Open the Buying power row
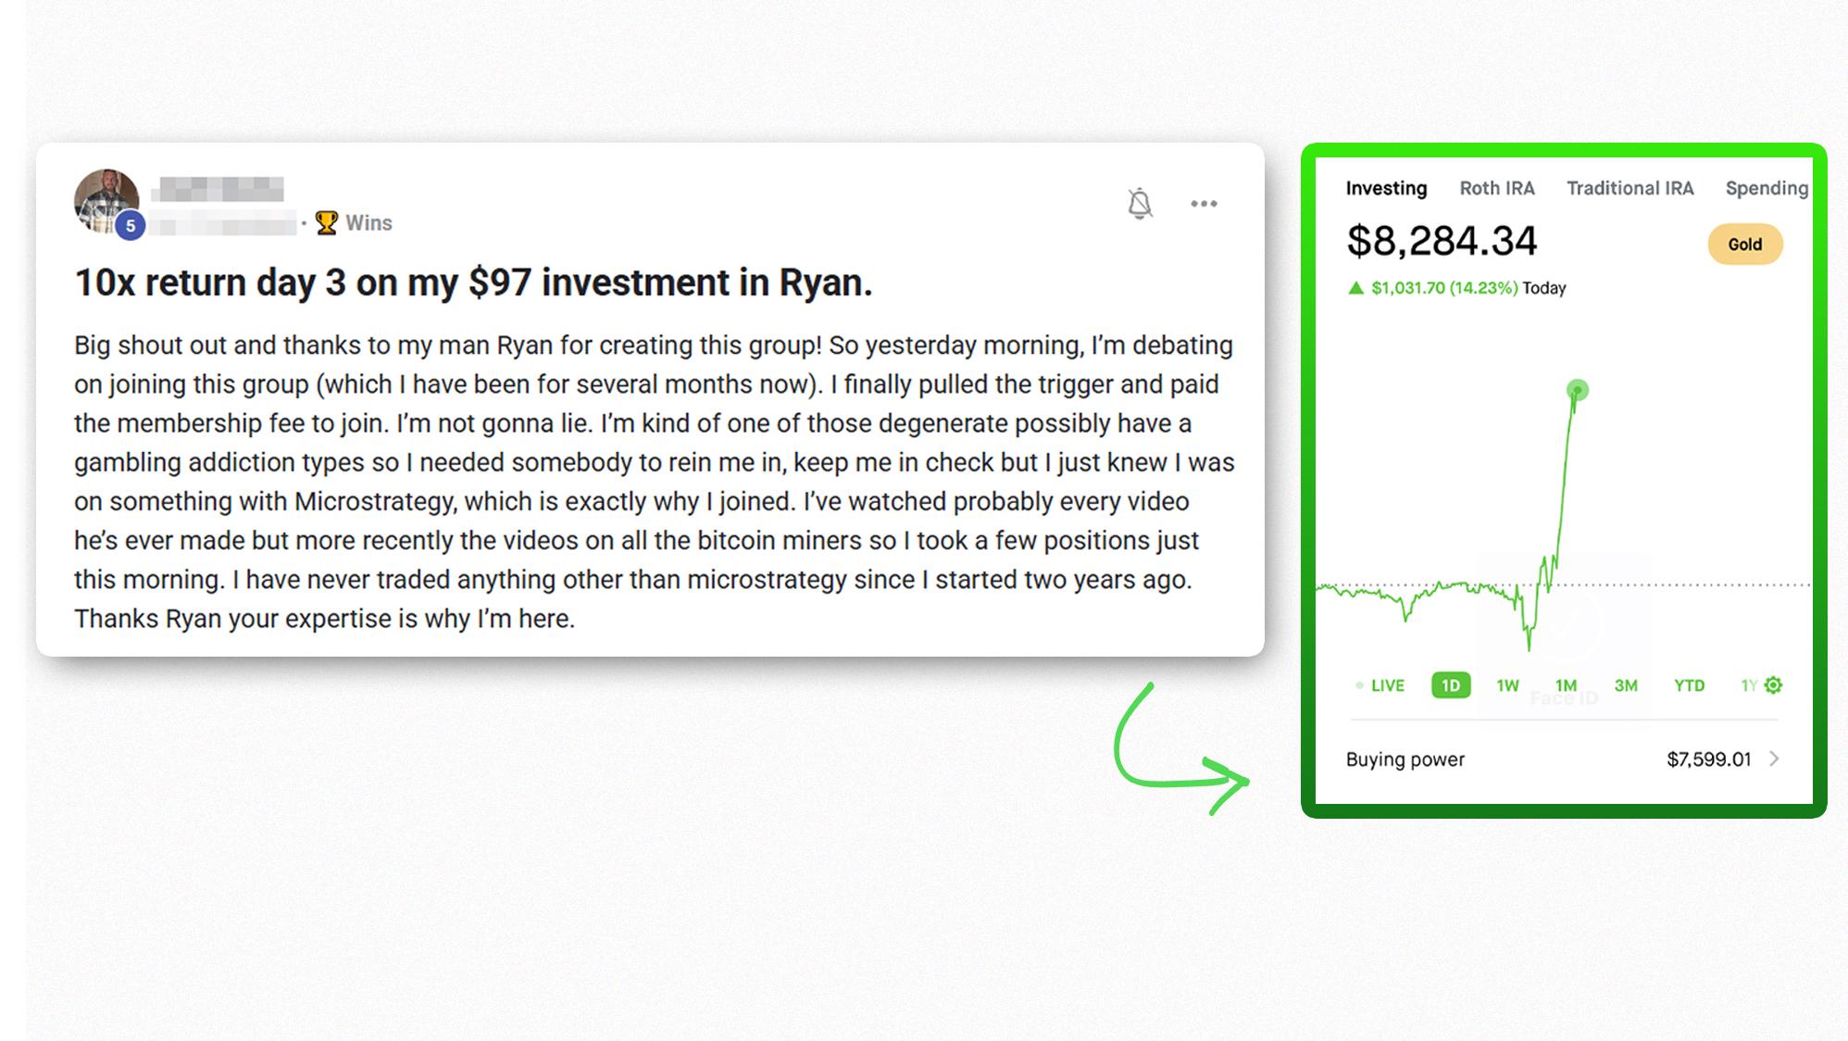This screenshot has width=1848, height=1041. [1563, 759]
